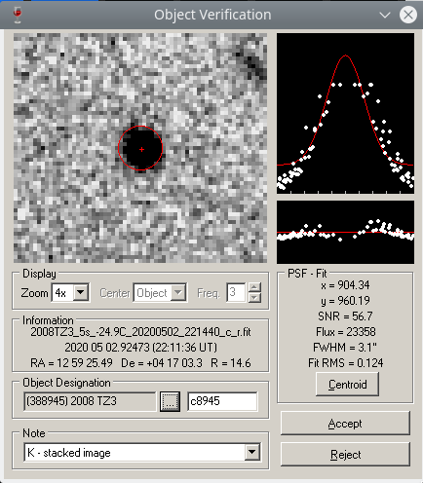Open the Center Object dropdown

(160, 292)
